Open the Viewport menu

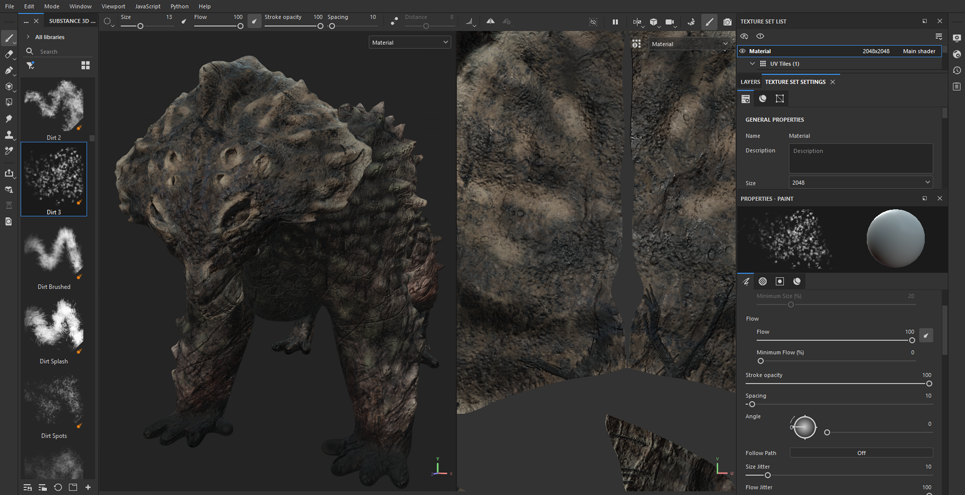[113, 7]
